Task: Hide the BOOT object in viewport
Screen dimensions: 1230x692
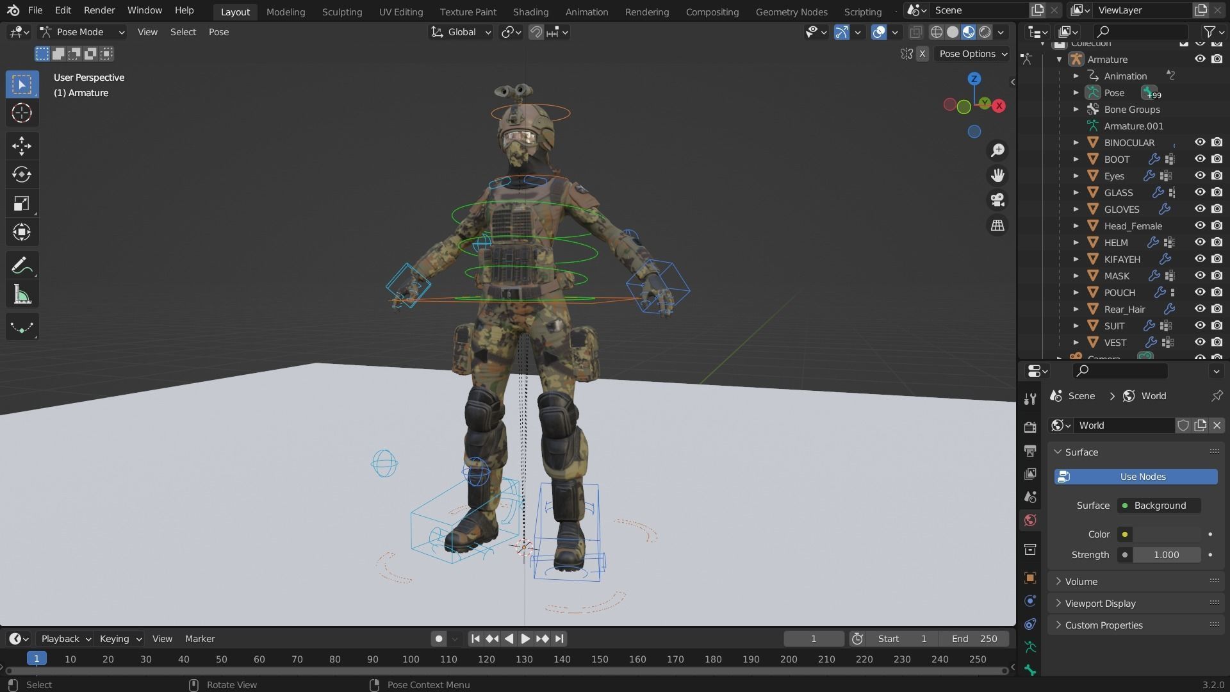Action: pyautogui.click(x=1200, y=159)
